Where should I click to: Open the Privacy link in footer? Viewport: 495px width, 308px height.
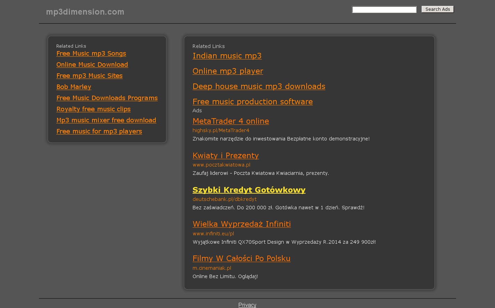coord(247,305)
